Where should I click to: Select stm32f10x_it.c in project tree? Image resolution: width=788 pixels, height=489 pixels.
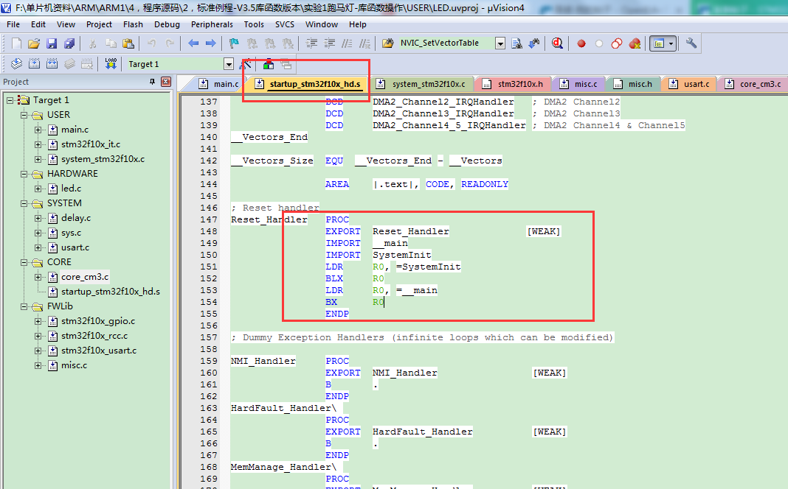[x=91, y=144]
